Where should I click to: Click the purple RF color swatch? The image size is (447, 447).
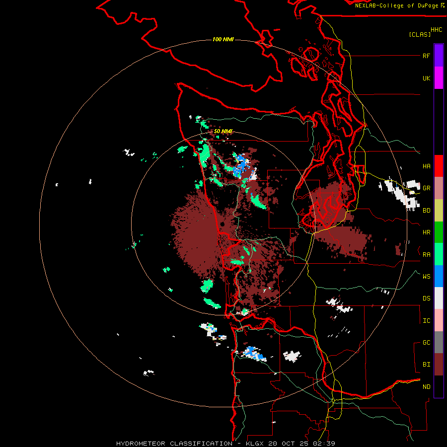(439, 55)
